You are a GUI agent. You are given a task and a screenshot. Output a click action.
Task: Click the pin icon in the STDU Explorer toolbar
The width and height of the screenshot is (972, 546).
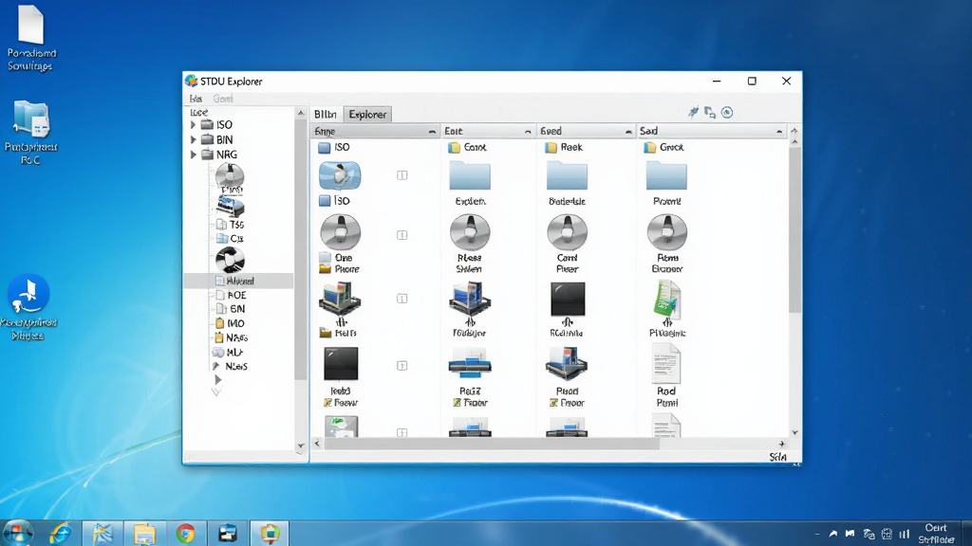coord(693,112)
